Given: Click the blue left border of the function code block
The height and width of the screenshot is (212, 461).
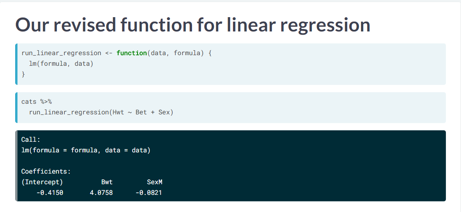Looking at the screenshot, I should tap(16, 64).
